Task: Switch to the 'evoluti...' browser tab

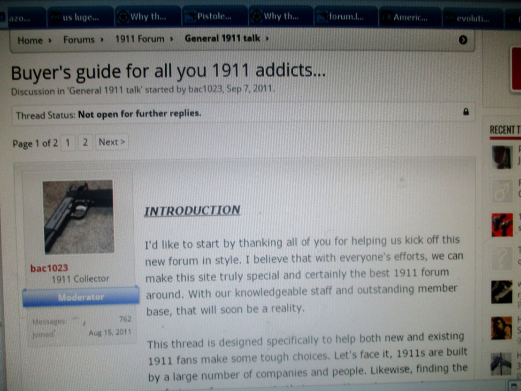Action: (x=472, y=18)
